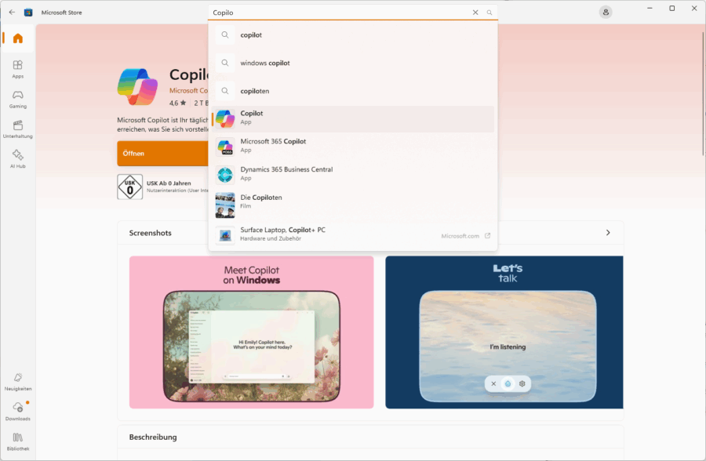Open the user account profile icon

click(606, 13)
